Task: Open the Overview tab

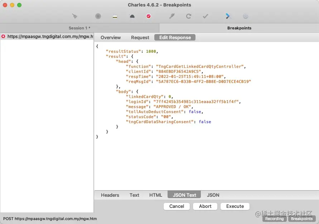Action: click(111, 38)
